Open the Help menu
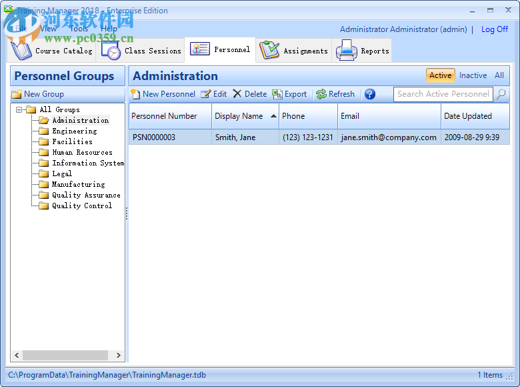 tap(109, 29)
